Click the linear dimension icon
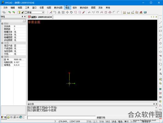Screen dimensions: 163x123 tap(129, 12)
